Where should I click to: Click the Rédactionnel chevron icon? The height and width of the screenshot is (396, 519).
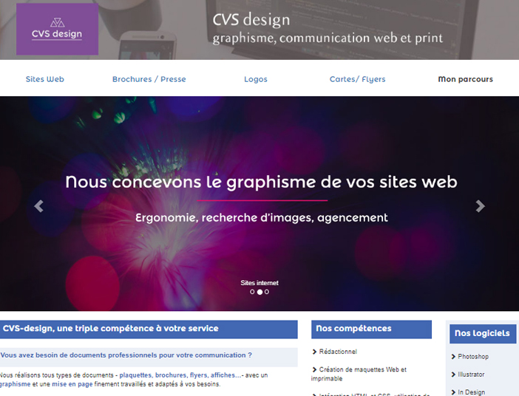[314, 352]
